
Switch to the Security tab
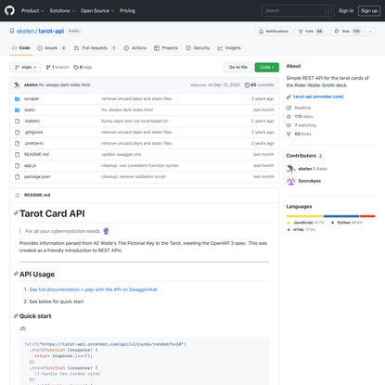point(198,48)
